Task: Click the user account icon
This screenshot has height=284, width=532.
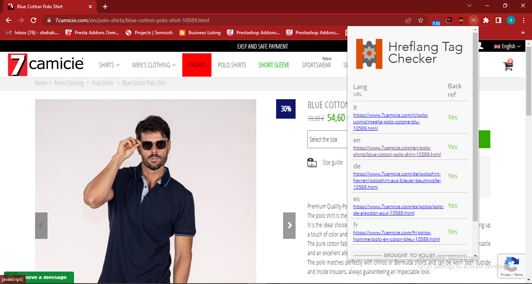Action: tap(481, 46)
